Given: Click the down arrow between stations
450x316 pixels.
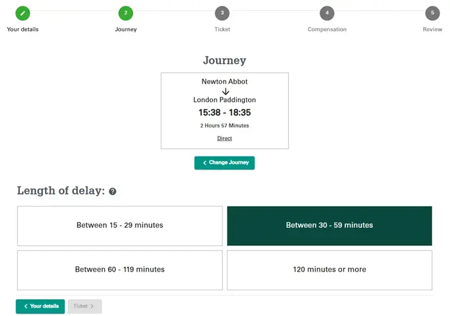Looking at the screenshot, I should [x=226, y=91].
